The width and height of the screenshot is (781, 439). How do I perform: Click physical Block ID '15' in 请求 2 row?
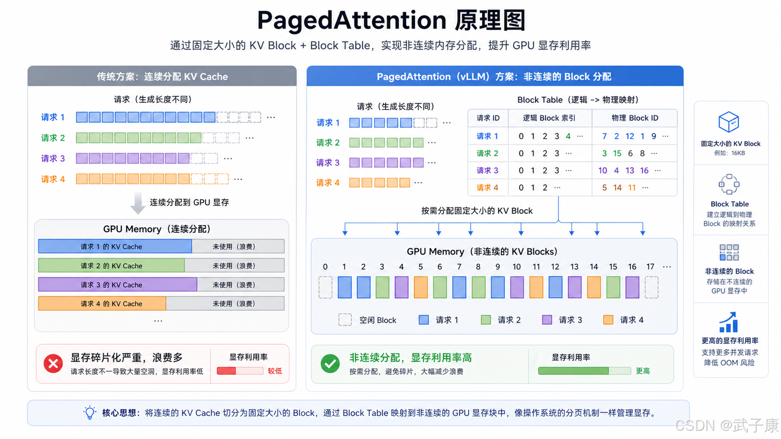pyautogui.click(x=617, y=153)
